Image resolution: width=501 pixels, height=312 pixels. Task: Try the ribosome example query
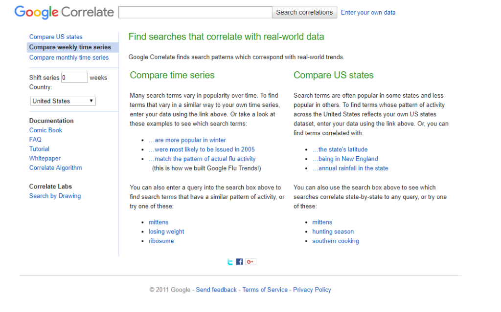[161, 241]
